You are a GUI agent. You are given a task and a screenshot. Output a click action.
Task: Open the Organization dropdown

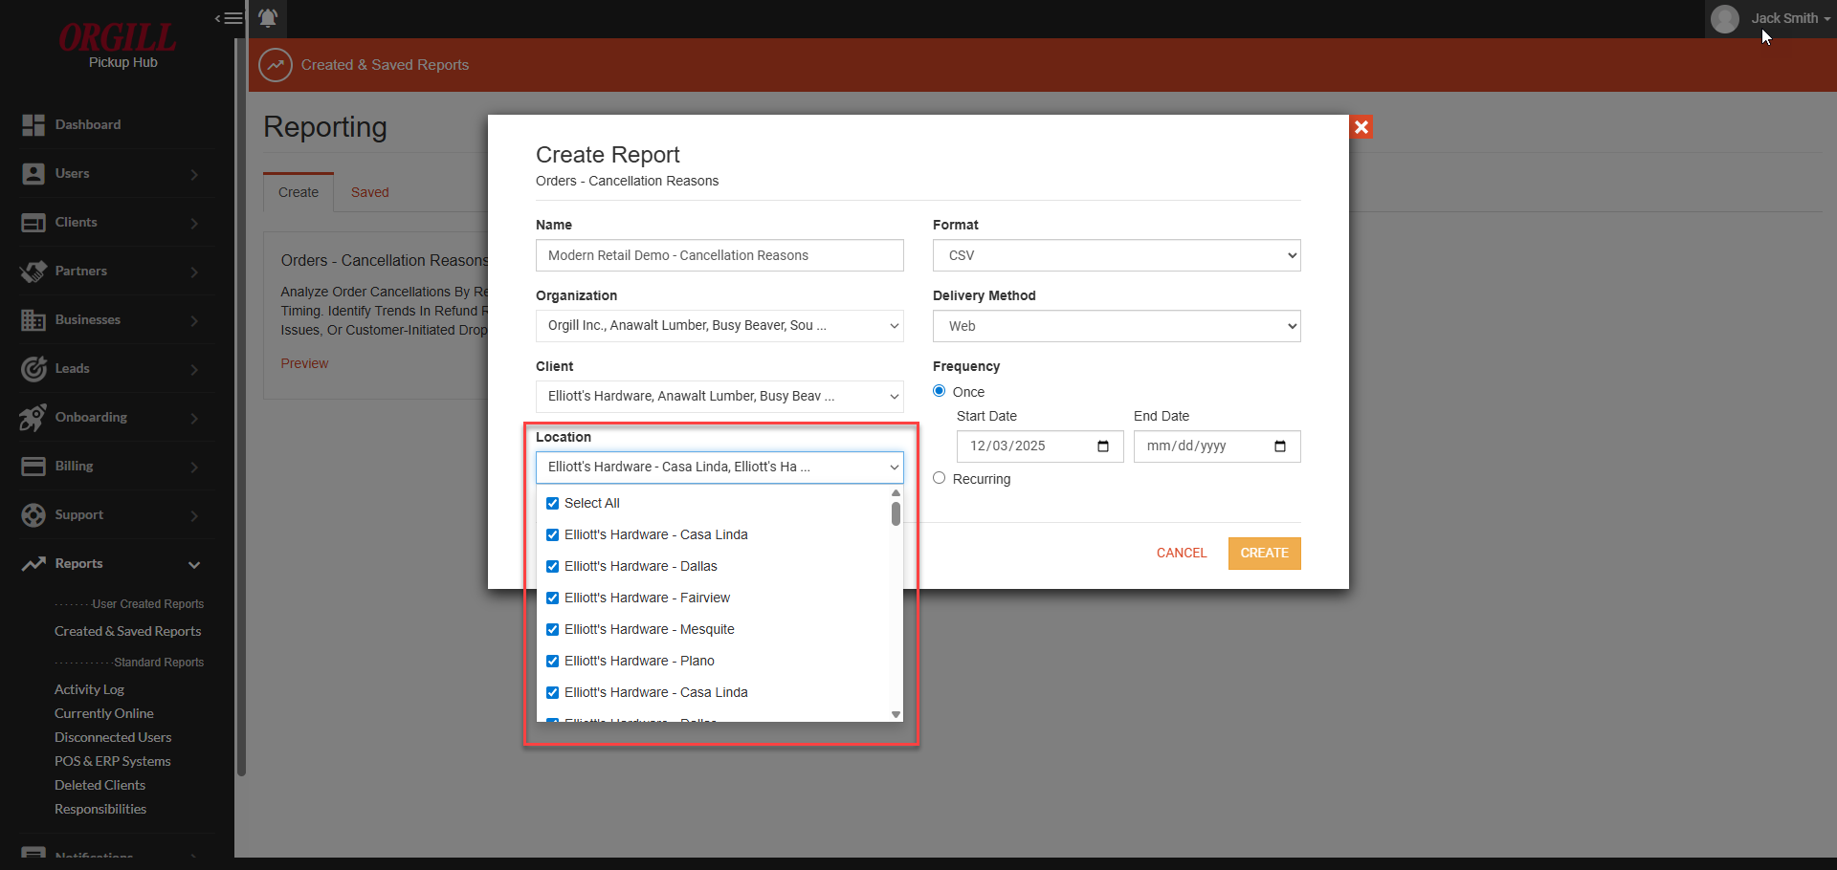[719, 326]
